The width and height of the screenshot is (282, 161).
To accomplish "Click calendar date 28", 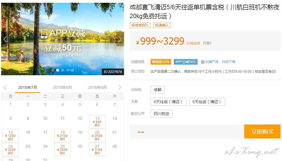I will coord(114,146).
